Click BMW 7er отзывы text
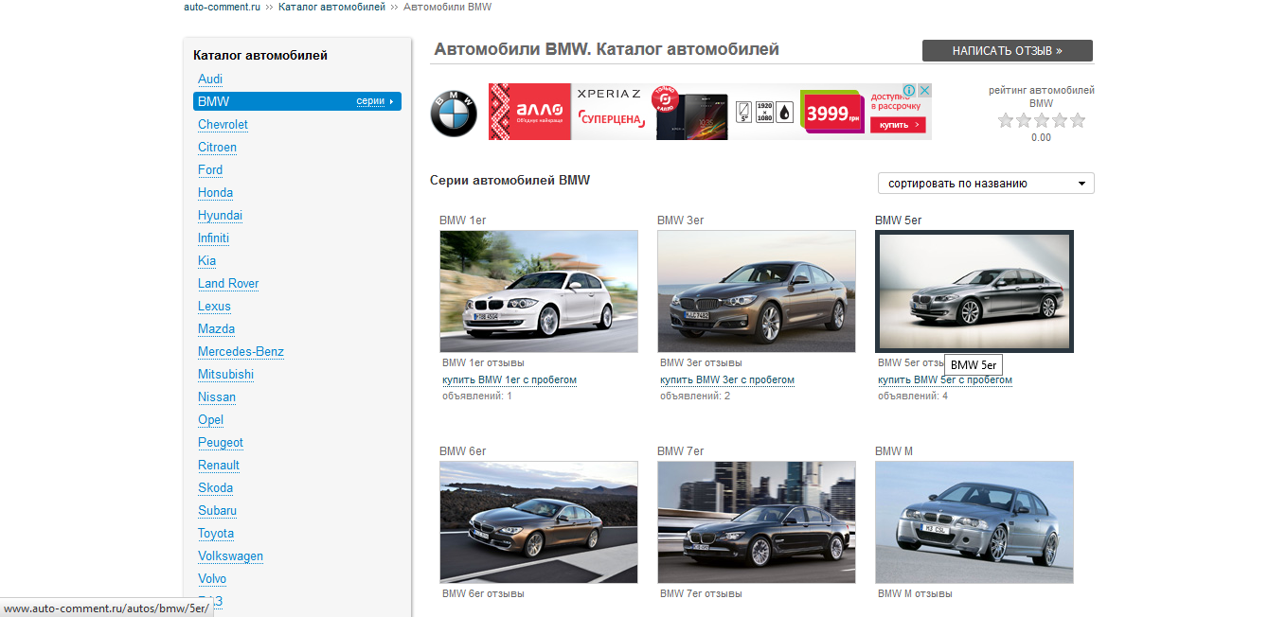Viewport: 1269px width, 617px height. pyautogui.click(x=701, y=593)
